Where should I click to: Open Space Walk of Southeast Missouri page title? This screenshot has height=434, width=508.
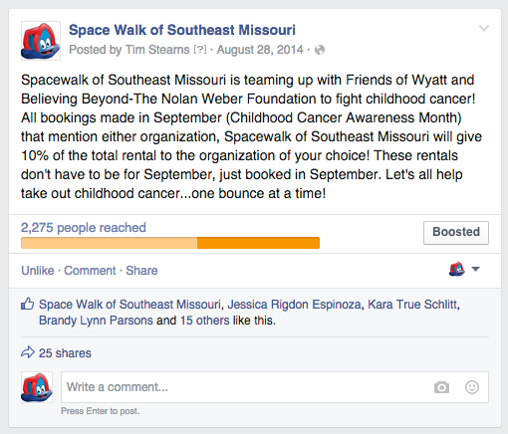click(x=182, y=30)
